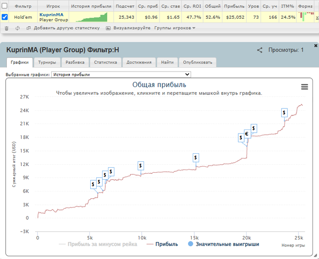The width and height of the screenshot is (319, 259).
Task: Click the KuprinMA player link
Action: (x=51, y=15)
